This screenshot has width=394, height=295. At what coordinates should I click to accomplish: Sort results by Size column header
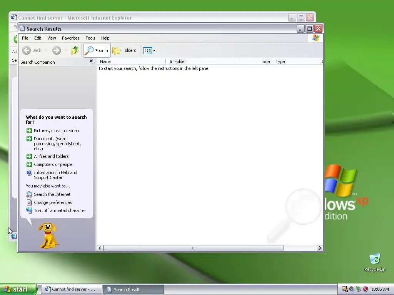tap(253, 61)
